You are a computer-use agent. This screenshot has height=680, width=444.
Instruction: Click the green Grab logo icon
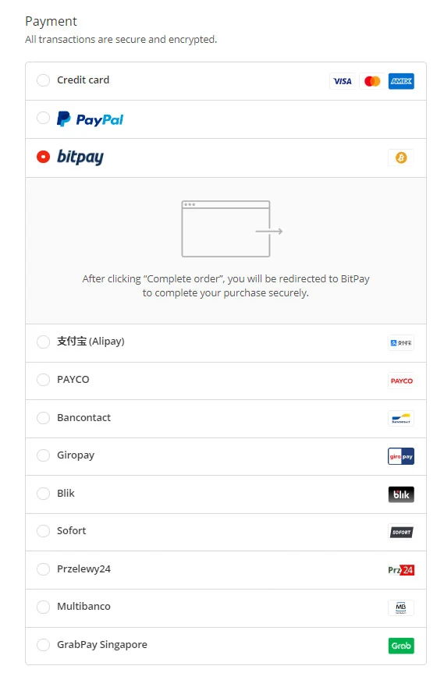coord(401,646)
